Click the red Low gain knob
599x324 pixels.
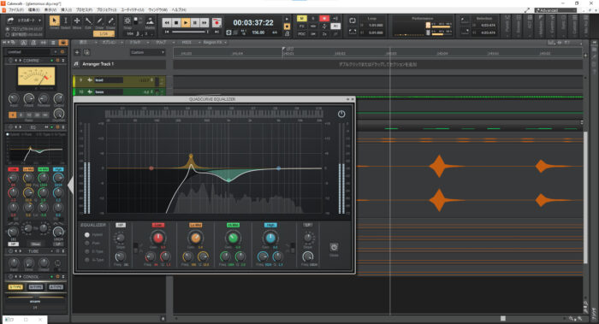pos(157,239)
